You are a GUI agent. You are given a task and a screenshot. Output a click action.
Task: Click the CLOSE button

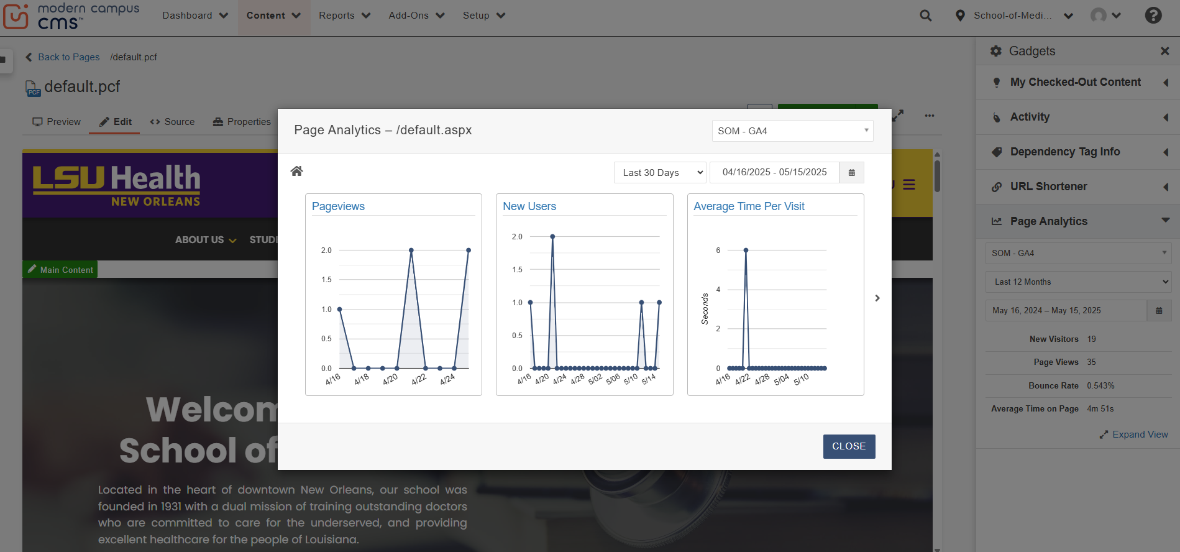coord(848,446)
